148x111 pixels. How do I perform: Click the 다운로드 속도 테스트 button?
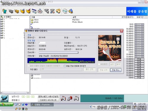coord(48,100)
